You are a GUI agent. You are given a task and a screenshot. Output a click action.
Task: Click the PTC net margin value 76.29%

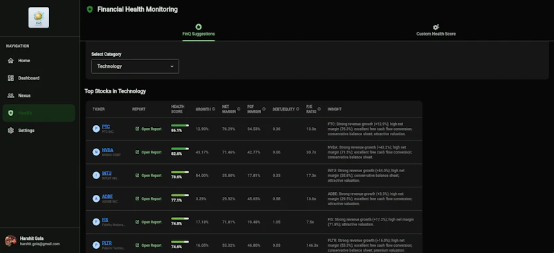pos(229,129)
